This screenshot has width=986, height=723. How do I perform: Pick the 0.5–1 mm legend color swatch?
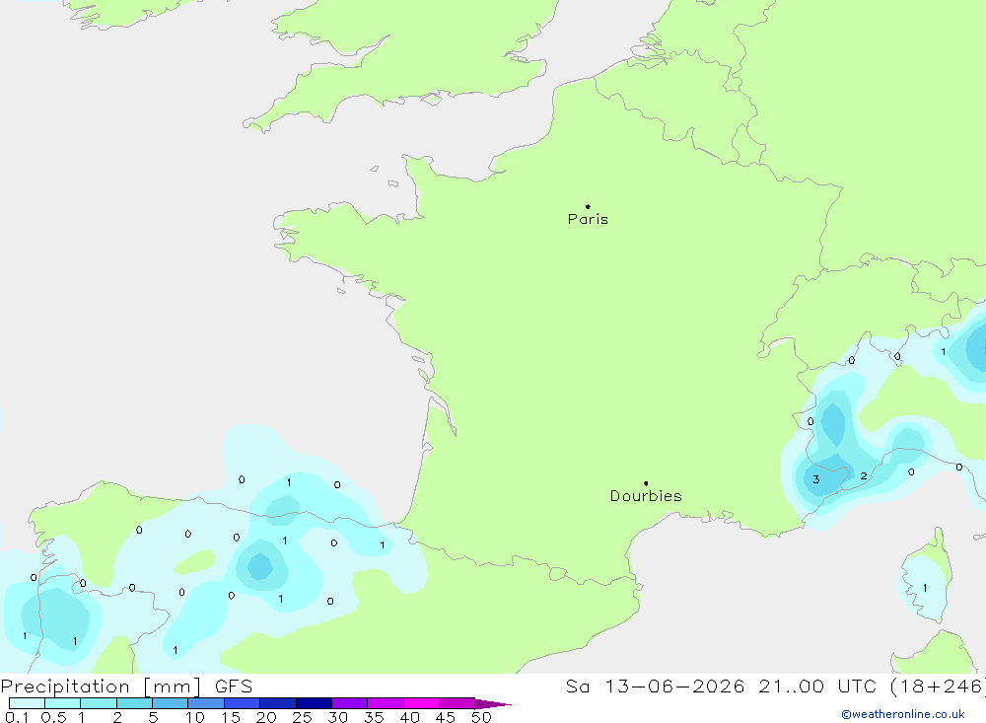63,703
